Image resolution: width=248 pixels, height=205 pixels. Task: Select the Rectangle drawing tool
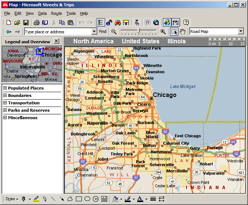click(x=79, y=199)
